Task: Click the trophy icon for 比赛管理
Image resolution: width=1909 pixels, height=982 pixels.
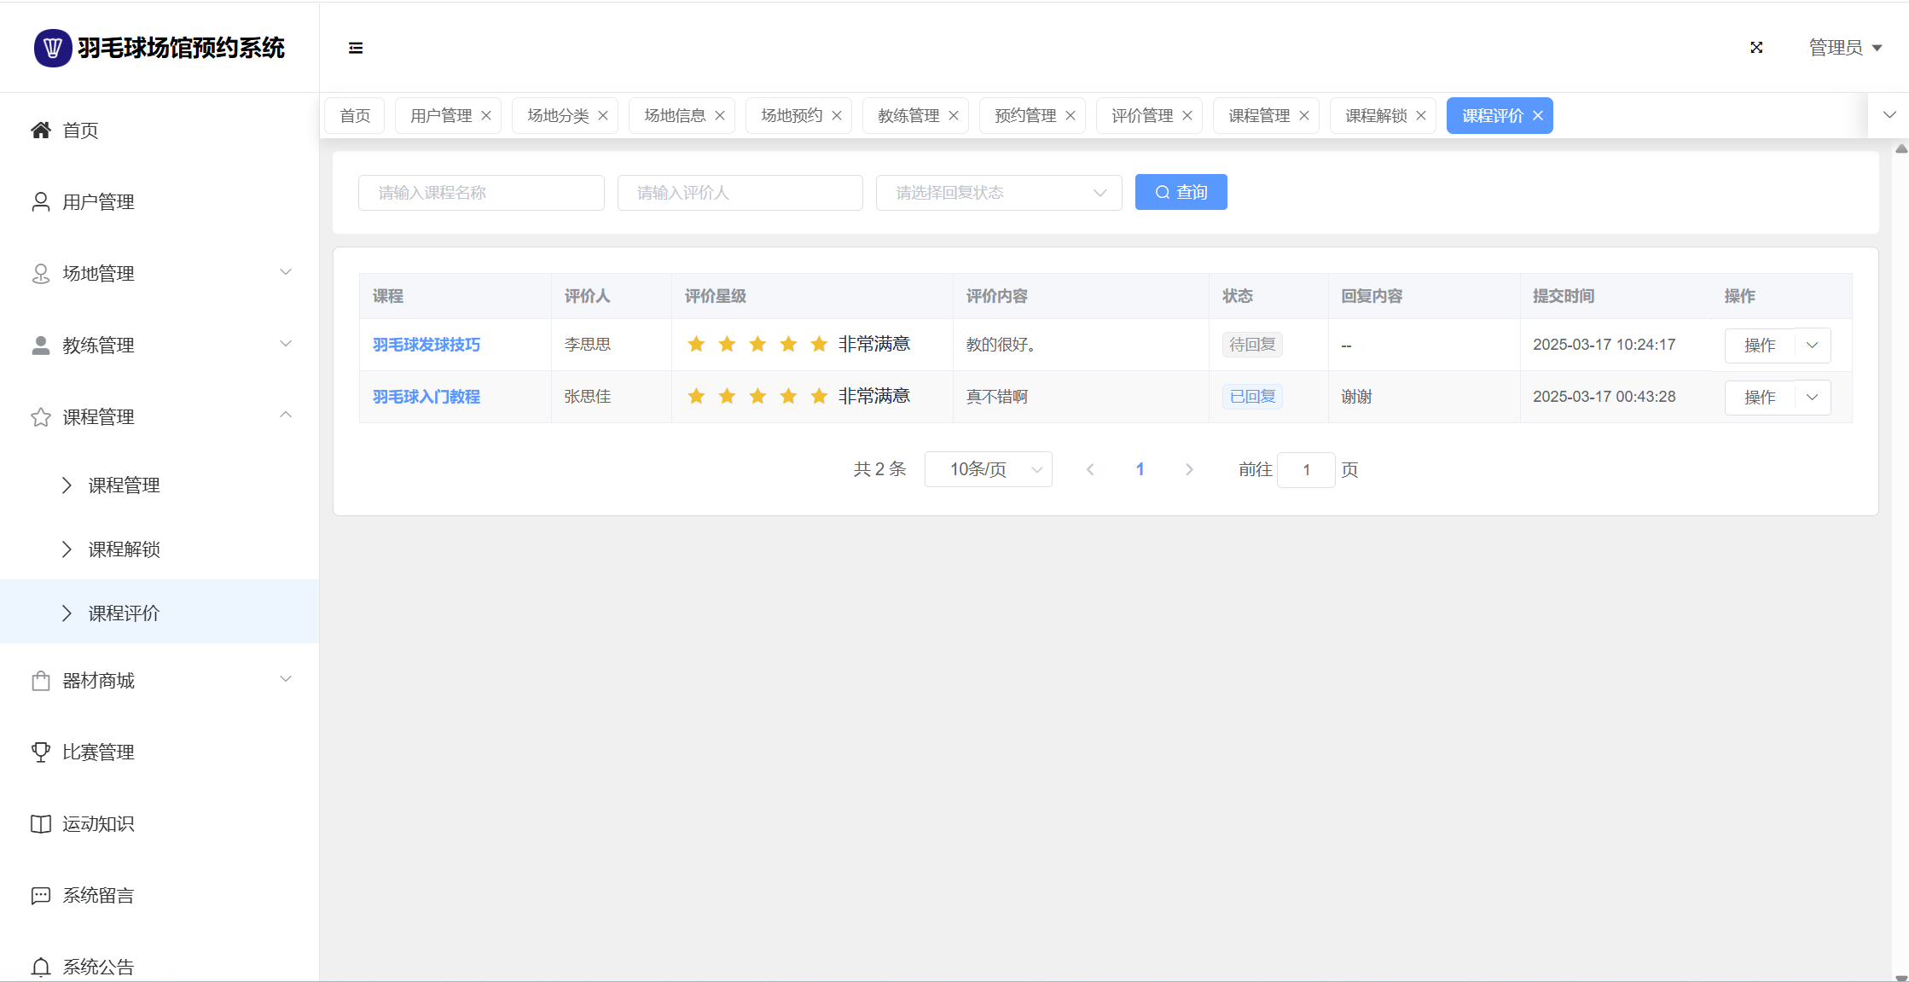Action: coord(40,752)
